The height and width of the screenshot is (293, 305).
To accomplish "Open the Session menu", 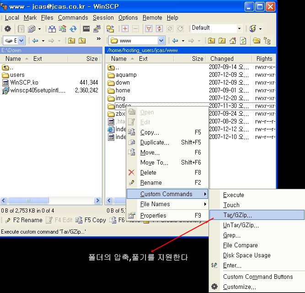I will (103, 18).
